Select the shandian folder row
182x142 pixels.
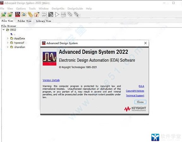point(18,47)
